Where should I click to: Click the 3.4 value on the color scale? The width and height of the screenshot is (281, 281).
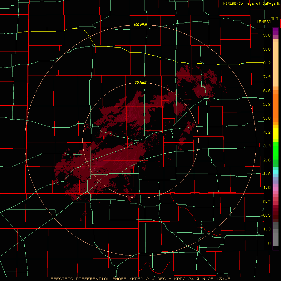coord(267,146)
